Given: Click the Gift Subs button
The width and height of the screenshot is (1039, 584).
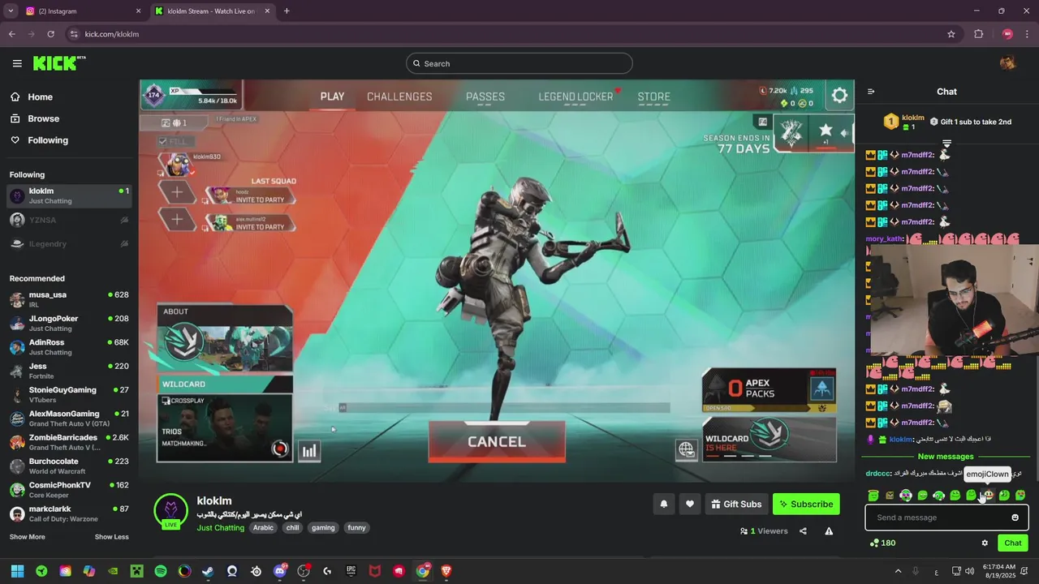Looking at the screenshot, I should (x=736, y=504).
